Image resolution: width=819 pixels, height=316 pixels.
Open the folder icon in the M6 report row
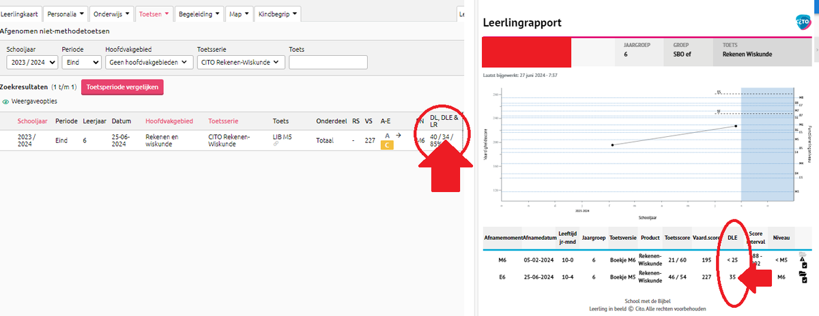click(x=803, y=254)
